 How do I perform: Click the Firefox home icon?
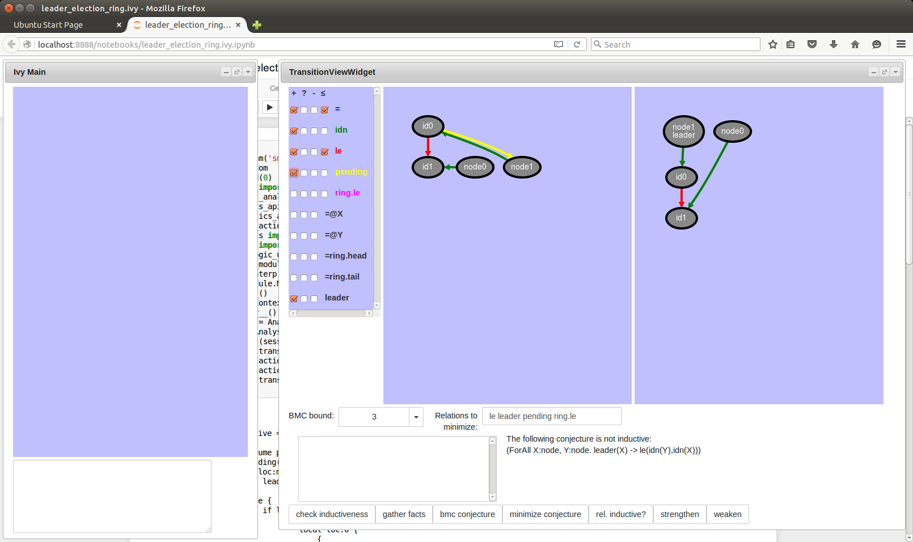[x=855, y=44]
